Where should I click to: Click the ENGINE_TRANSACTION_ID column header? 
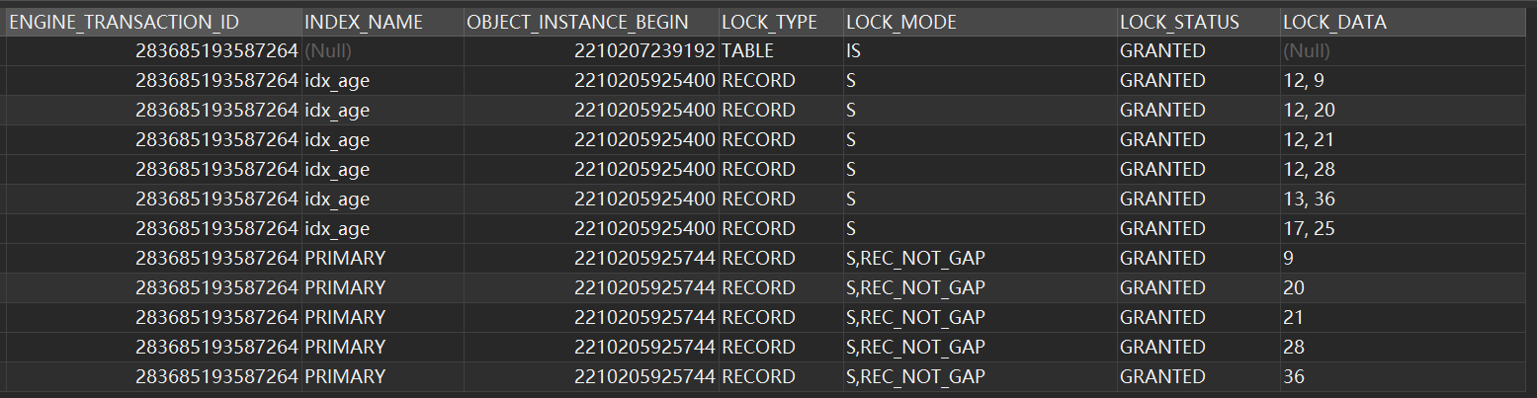pos(153,22)
